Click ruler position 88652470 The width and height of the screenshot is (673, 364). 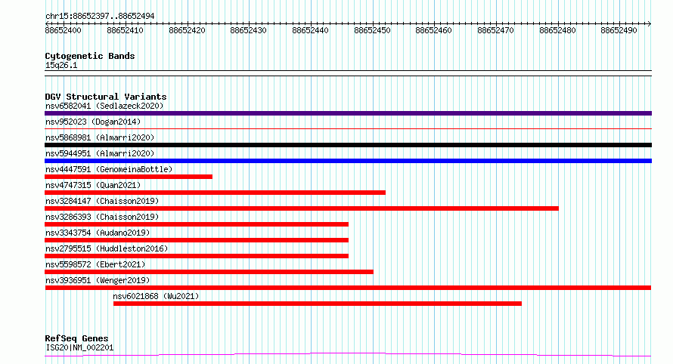[x=495, y=30]
